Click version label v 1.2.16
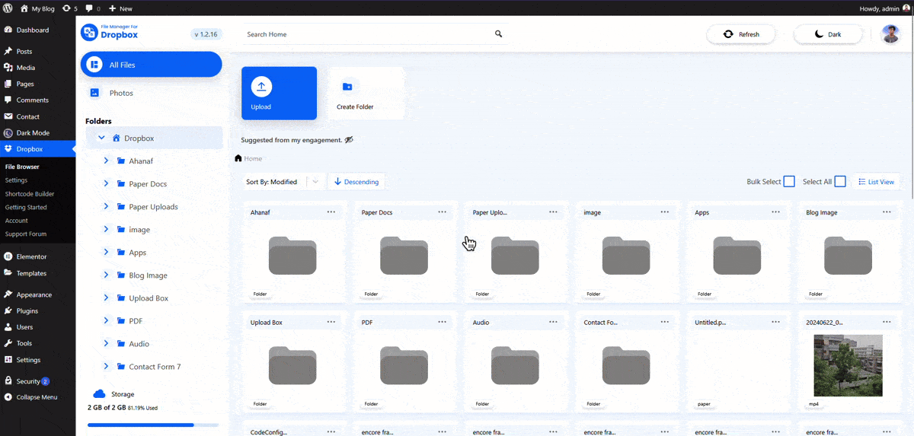Screen dimensions: 914x436 [206, 34]
